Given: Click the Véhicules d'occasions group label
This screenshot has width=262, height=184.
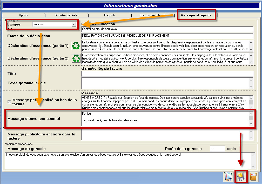Looking at the screenshot, I should click(19, 144).
